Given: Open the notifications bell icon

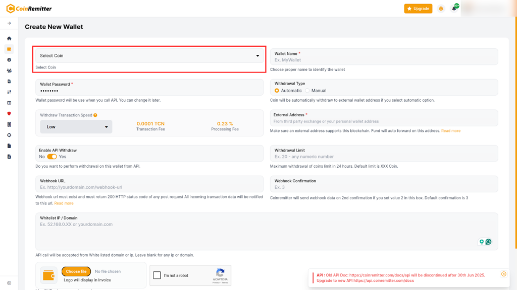Looking at the screenshot, I should 454,9.
